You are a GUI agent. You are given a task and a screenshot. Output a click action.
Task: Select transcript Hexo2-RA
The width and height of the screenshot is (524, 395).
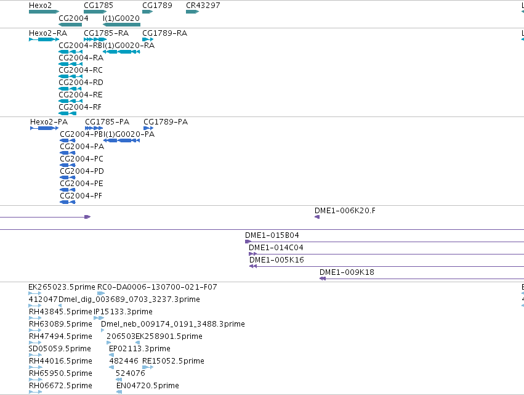point(48,33)
